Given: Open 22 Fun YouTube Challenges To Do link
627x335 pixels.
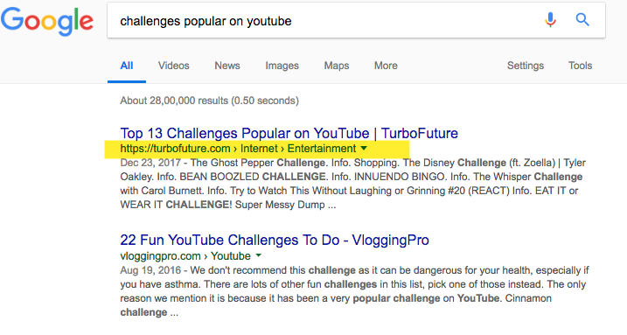Looking at the screenshot, I should click(x=275, y=240).
